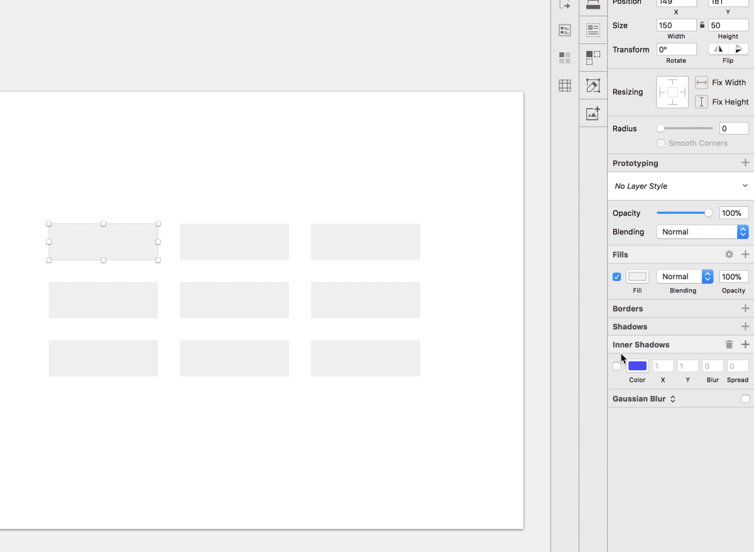Click the fill Opacity 100% field
The image size is (754, 552).
(734, 277)
